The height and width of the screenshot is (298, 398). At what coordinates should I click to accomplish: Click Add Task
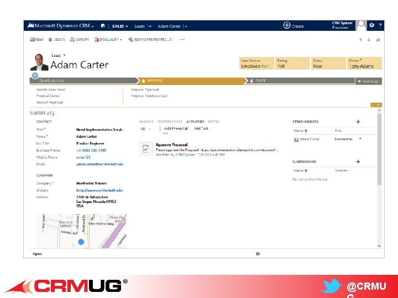click(x=201, y=129)
